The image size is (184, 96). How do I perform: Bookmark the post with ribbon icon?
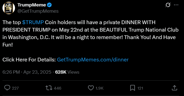[x=133, y=88]
